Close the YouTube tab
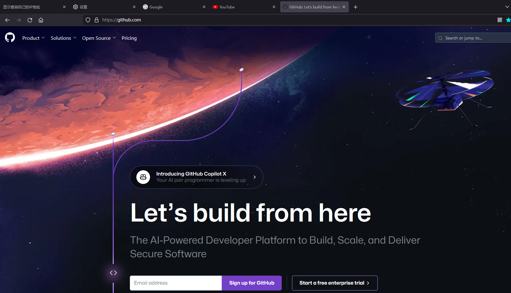 click(274, 7)
